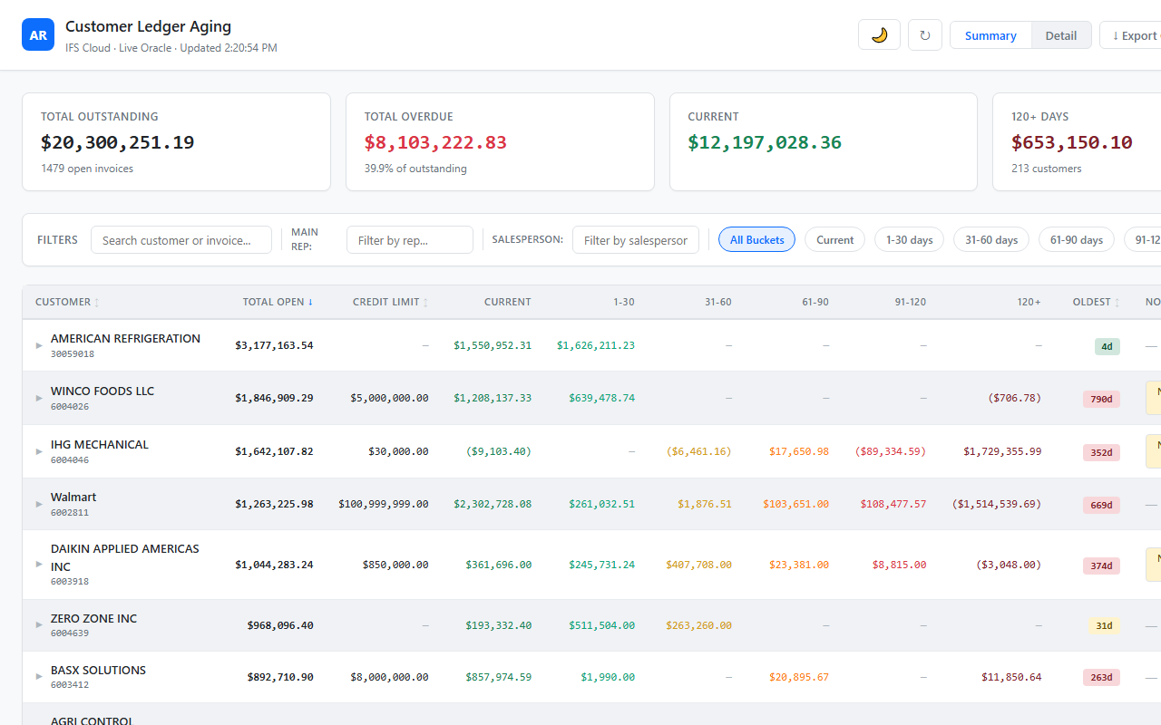
Task: Click the 31d oldest badge
Action: point(1104,625)
